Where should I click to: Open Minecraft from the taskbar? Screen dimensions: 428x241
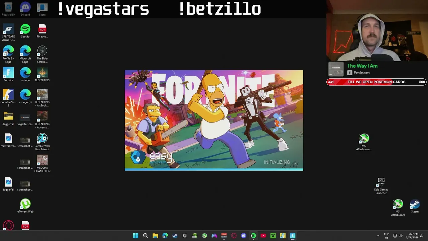pyautogui.click(x=273, y=236)
